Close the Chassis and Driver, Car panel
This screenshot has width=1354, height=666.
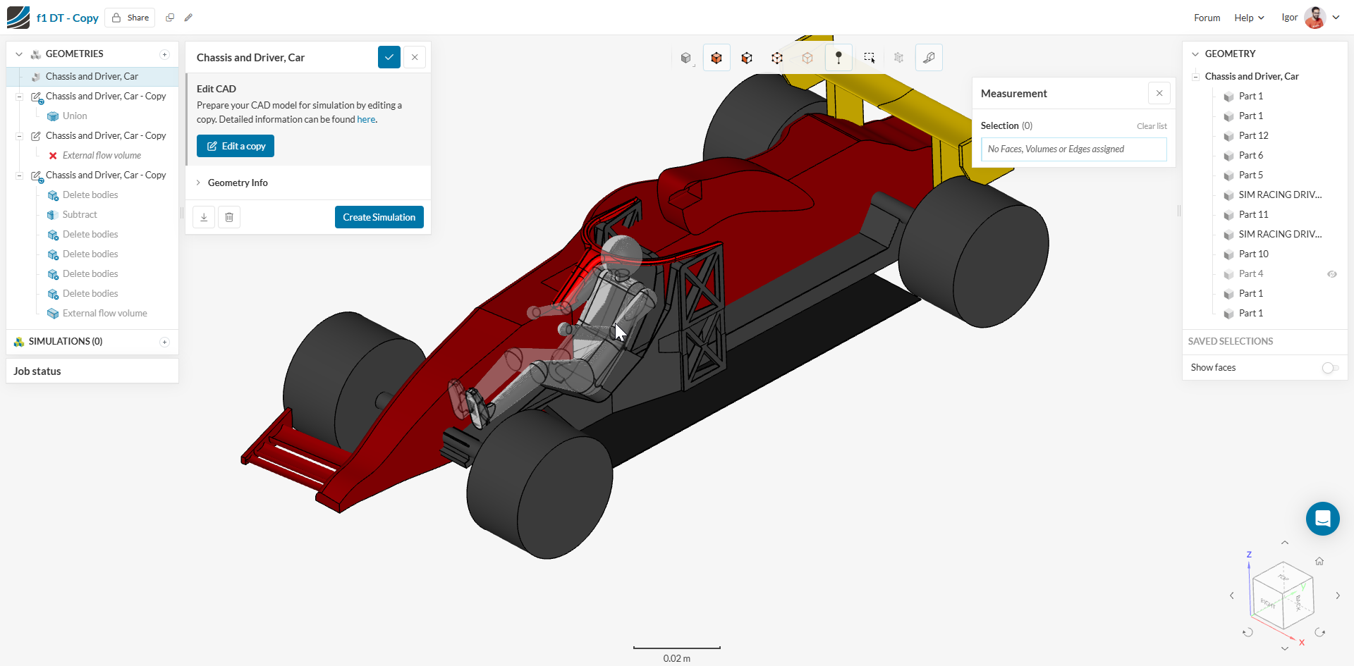415,57
